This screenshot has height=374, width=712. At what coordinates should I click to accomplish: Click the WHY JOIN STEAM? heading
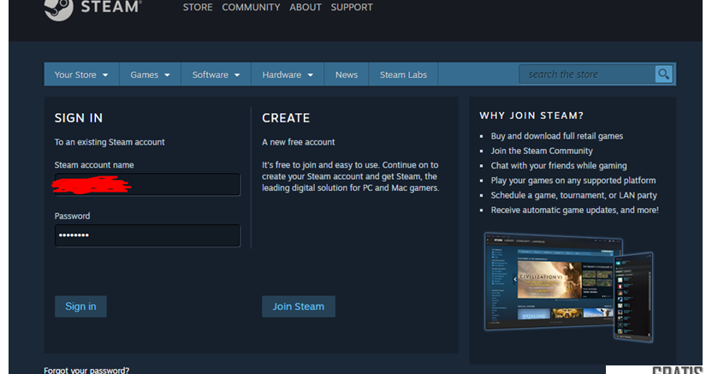pyautogui.click(x=531, y=116)
